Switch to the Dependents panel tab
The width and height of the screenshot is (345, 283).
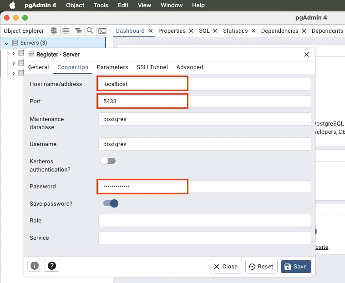(327, 31)
